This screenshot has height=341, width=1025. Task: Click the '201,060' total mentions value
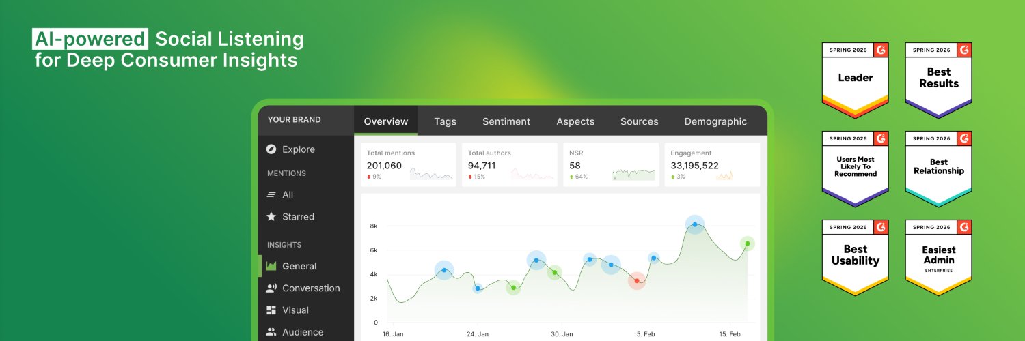(384, 166)
